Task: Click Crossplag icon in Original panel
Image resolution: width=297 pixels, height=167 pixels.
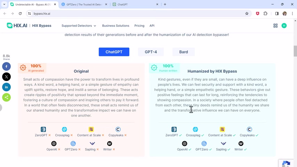Action: [64, 129]
